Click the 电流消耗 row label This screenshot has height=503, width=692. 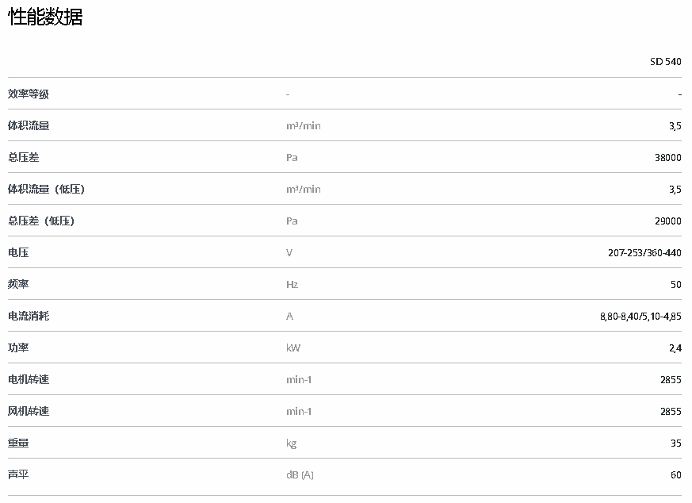[x=29, y=317]
